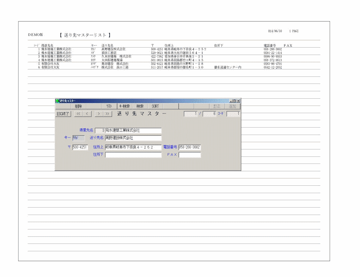Click phone number 0542-12-2032 in list
The height and width of the screenshot is (277, 360).
click(x=273, y=67)
